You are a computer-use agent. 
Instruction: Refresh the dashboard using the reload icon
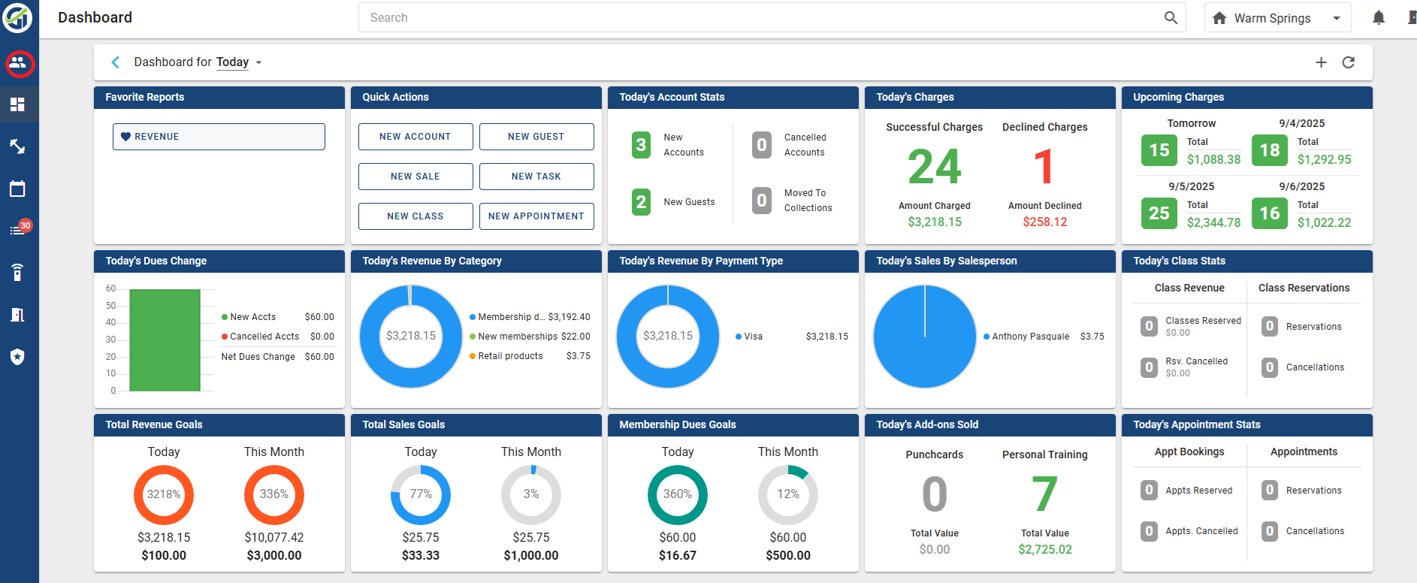1349,62
